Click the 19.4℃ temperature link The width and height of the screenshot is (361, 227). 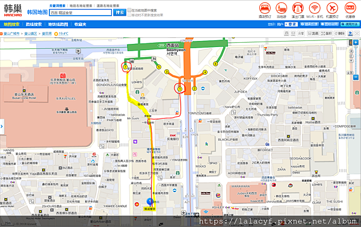click(64, 34)
